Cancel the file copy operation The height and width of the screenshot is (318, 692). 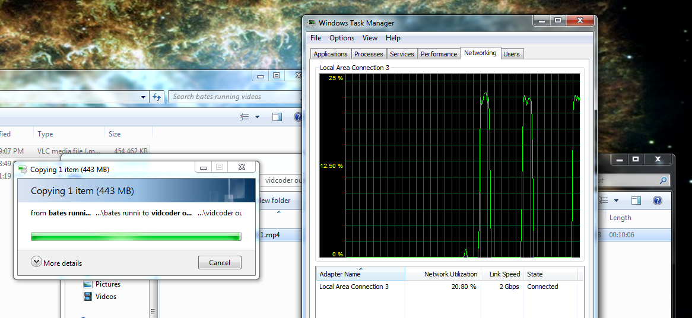tap(220, 262)
